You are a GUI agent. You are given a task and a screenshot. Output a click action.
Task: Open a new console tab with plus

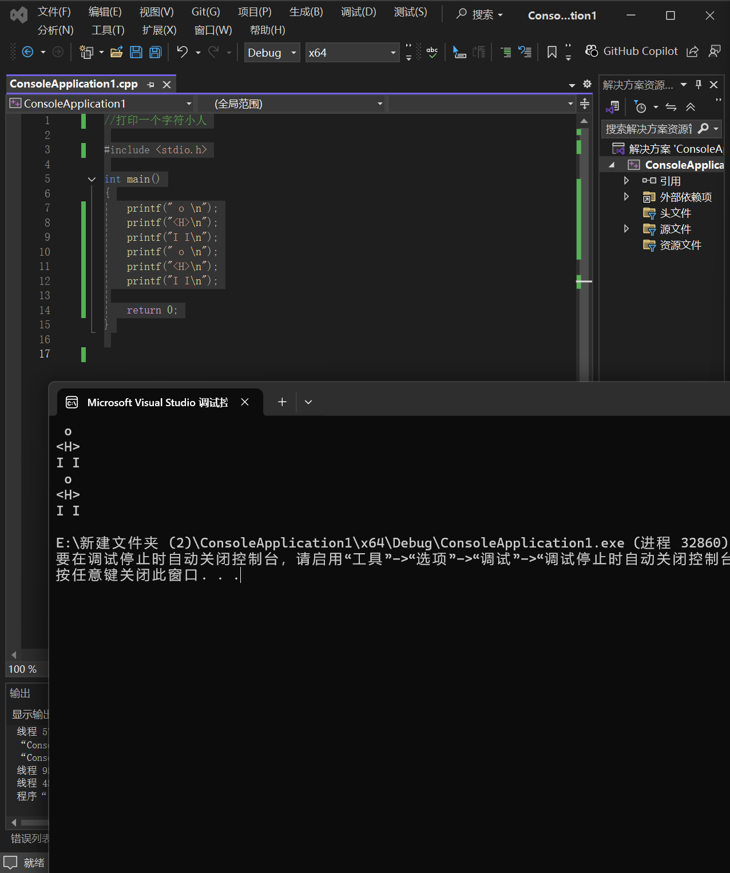click(282, 402)
